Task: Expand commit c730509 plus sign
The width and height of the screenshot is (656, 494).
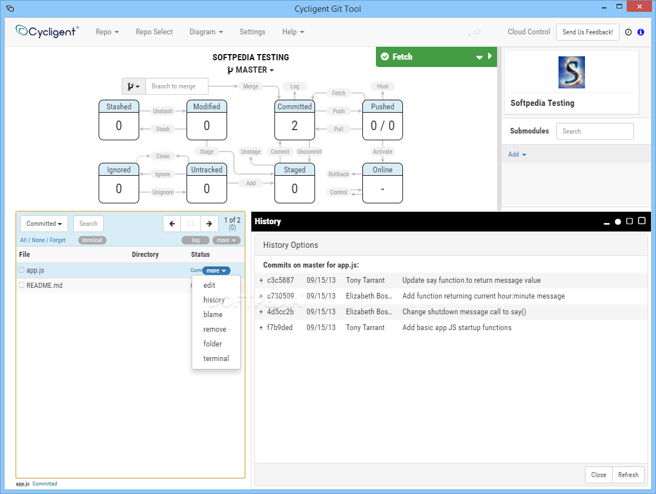Action: tap(261, 296)
